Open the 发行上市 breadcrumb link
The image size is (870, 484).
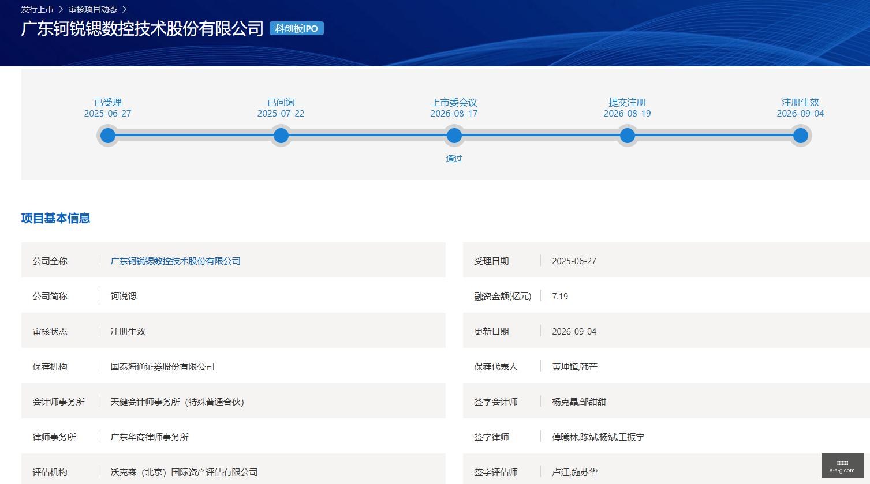(37, 9)
